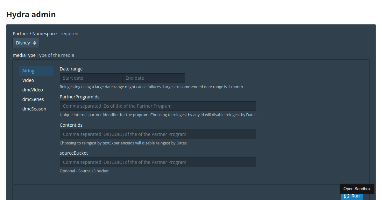Screen dimensions: 382x200
Task: Click the sourceBucket input box
Action: pos(158,162)
